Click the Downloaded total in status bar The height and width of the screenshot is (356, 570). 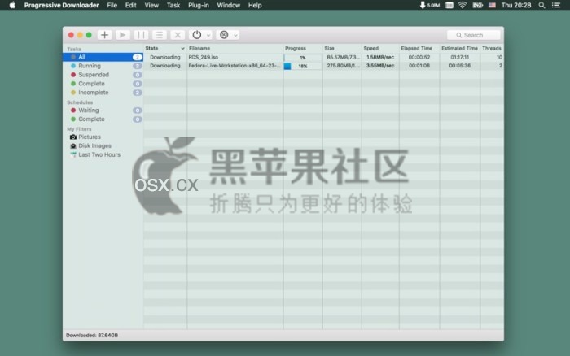tap(92, 336)
